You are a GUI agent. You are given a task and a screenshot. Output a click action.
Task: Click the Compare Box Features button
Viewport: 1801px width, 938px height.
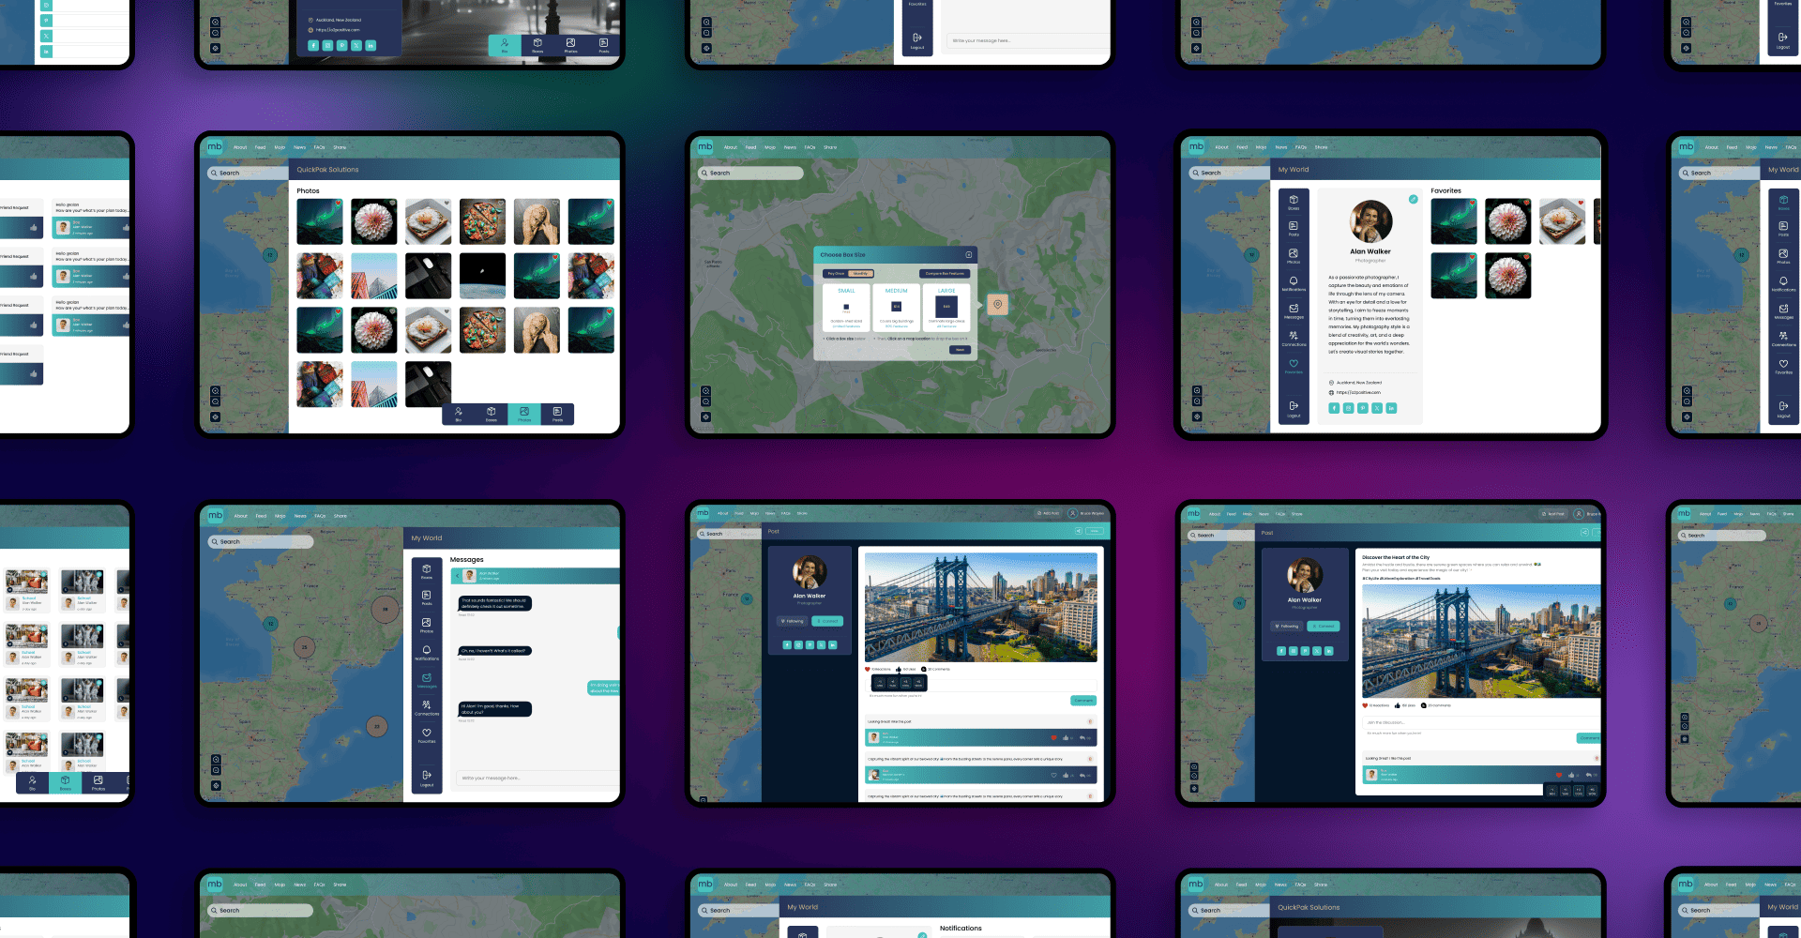point(944,274)
